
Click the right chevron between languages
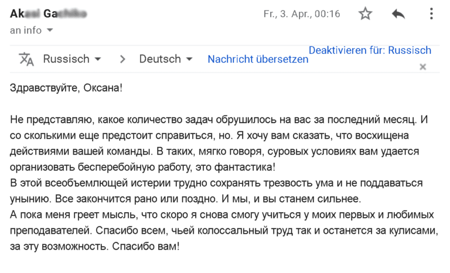tap(122, 59)
